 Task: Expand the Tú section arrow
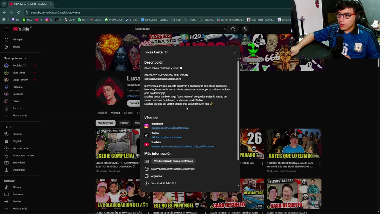tap(10, 127)
